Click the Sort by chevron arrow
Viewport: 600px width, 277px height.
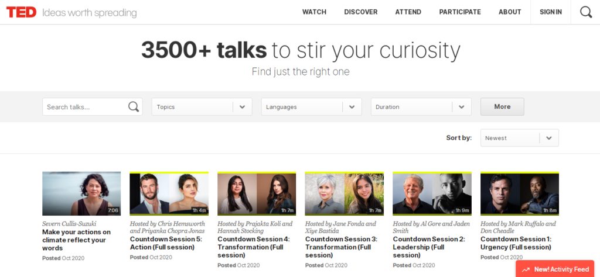coord(549,138)
